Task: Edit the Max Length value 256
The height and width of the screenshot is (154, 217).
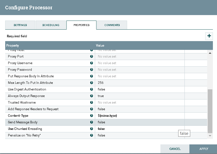Action: coord(140,83)
